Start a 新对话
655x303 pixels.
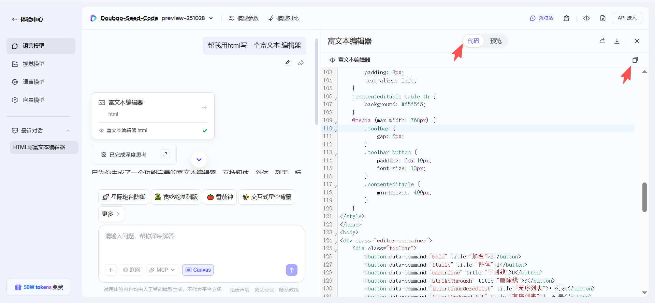click(541, 18)
